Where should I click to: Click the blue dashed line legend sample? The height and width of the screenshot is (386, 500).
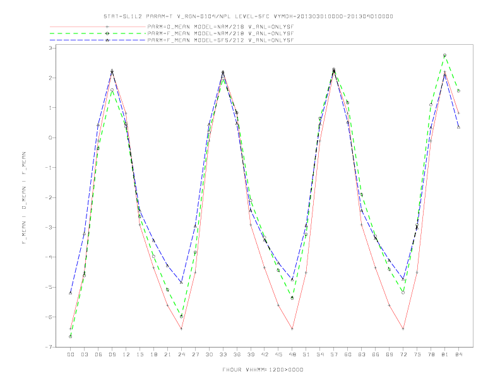click(x=98, y=40)
